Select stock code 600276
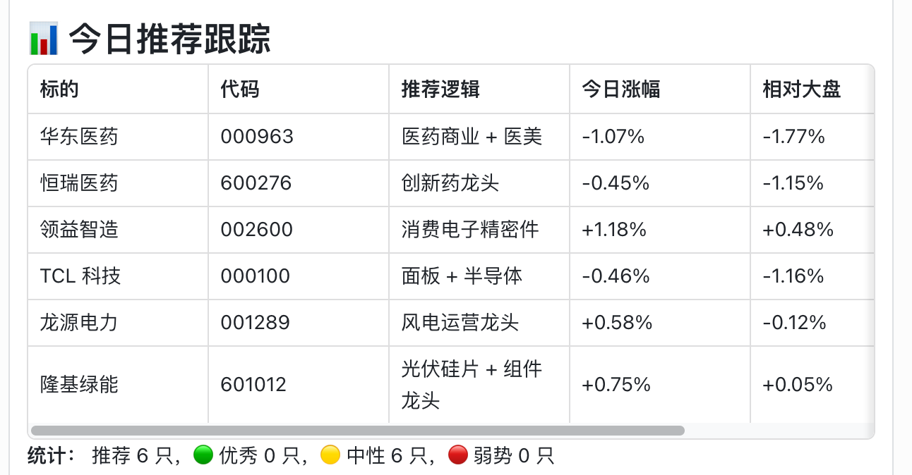The width and height of the screenshot is (912, 475). (256, 183)
